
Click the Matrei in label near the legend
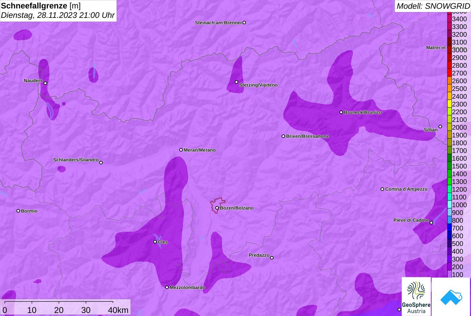pyautogui.click(x=436, y=48)
